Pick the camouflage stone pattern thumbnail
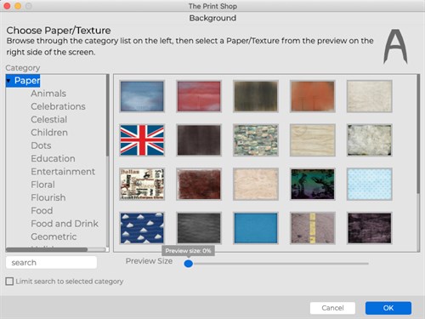The height and width of the screenshot is (319, 425). 256,140
